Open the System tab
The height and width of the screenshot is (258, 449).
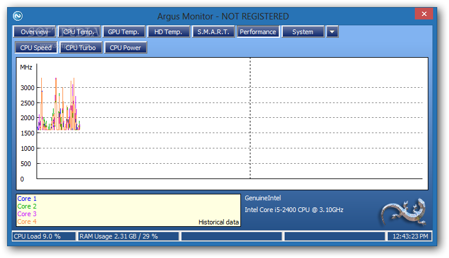(303, 32)
